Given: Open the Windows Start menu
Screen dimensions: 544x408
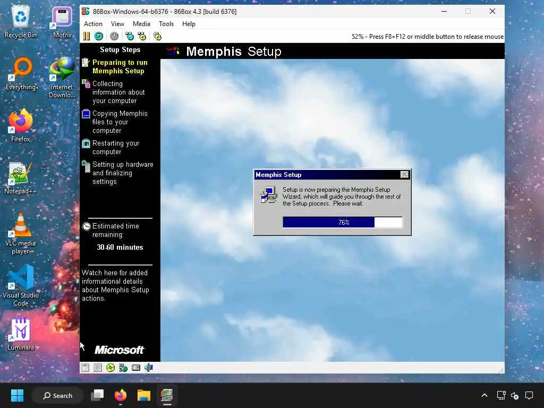Looking at the screenshot, I should [x=17, y=395].
